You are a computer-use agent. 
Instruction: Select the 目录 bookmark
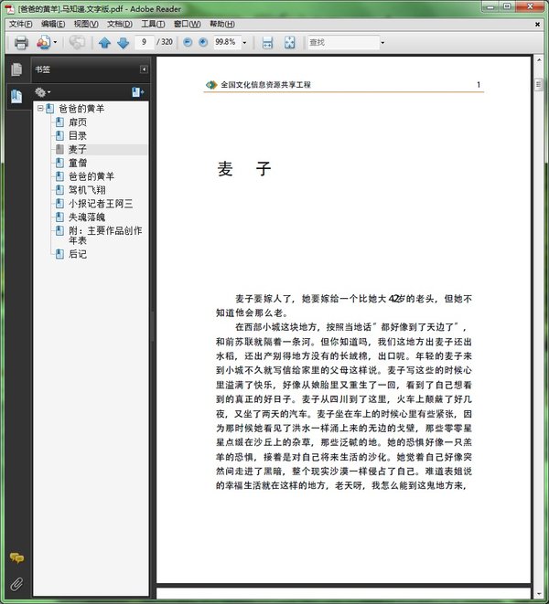(78, 135)
